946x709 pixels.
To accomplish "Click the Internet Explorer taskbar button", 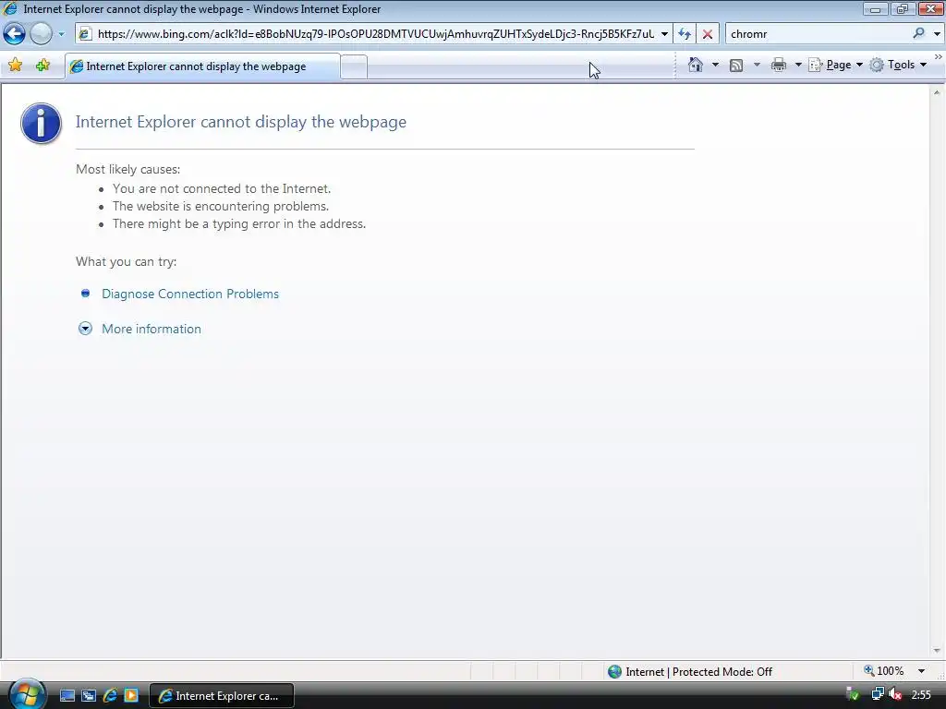I will tap(221, 696).
